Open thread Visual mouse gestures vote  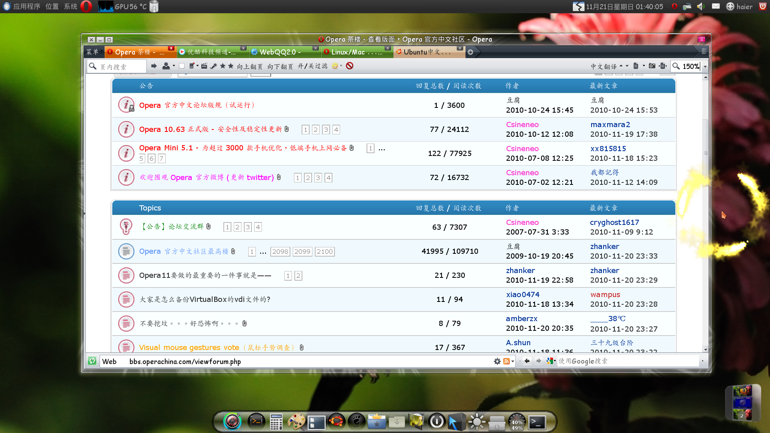[217, 348]
